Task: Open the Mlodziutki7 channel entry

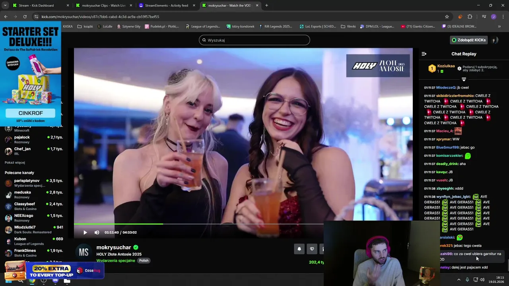Action: point(34,230)
